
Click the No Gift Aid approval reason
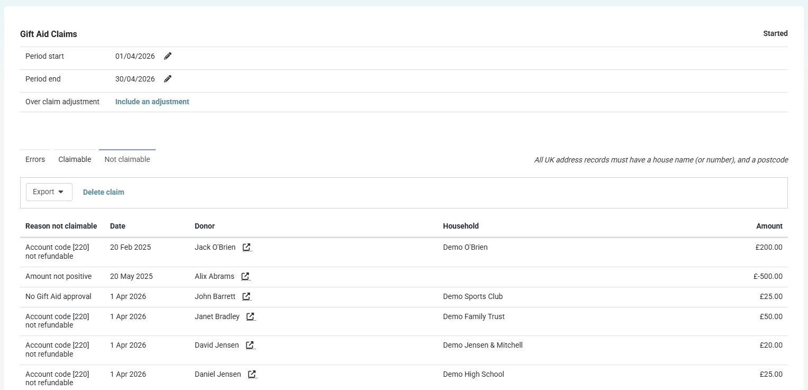pos(58,296)
